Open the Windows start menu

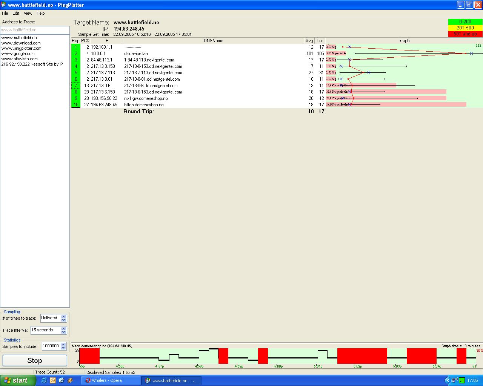tap(18, 380)
